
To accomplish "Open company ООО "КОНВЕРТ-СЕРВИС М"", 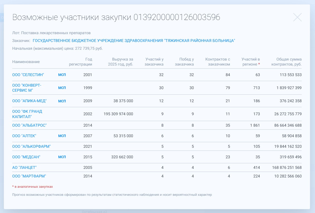I will pyautogui.click(x=27, y=88).
